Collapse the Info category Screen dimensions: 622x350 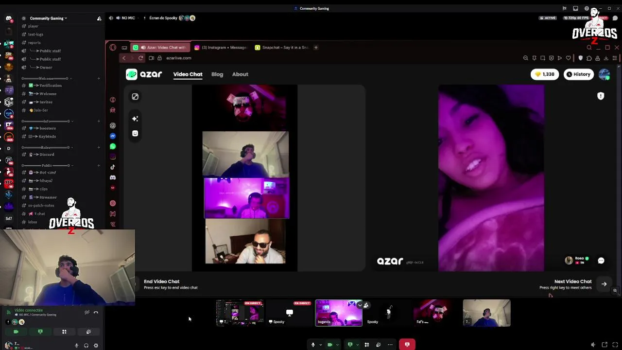pyautogui.click(x=47, y=121)
